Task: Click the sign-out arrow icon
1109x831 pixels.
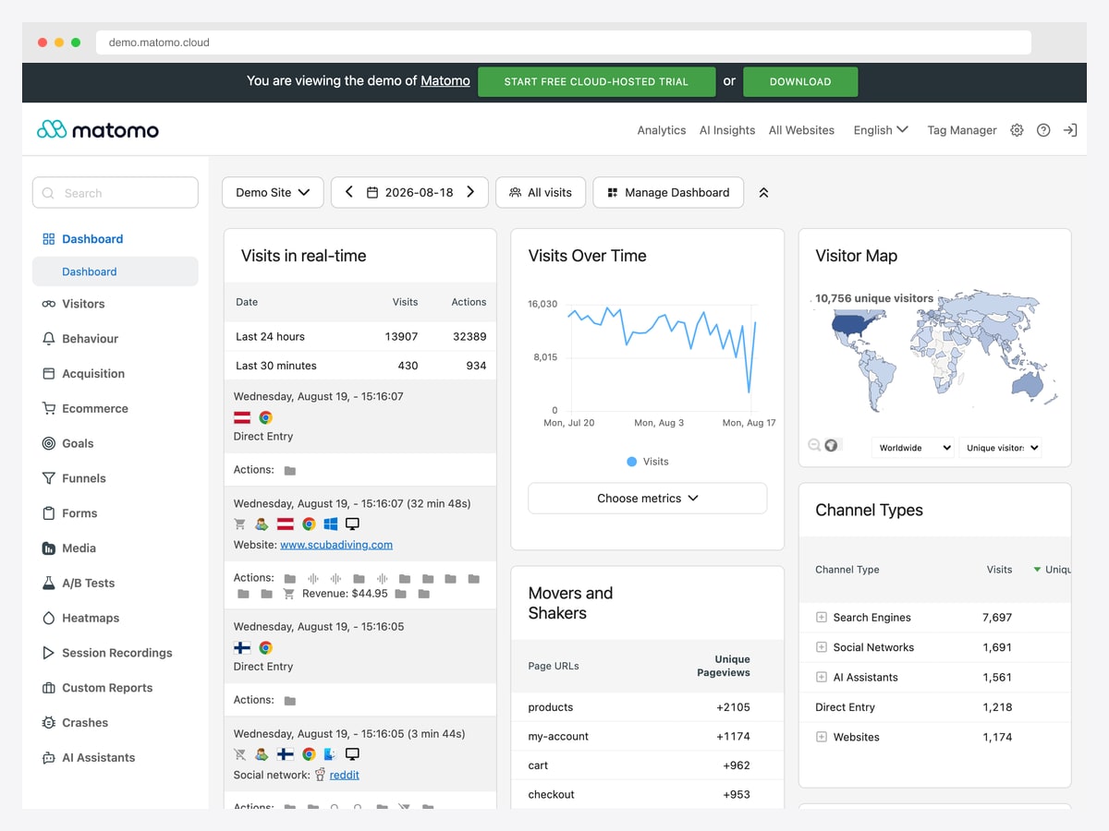Action: click(1070, 130)
